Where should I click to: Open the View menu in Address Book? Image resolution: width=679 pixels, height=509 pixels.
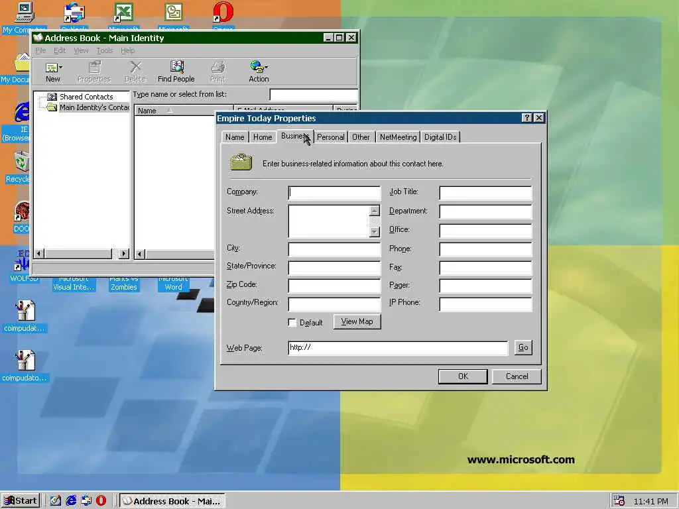click(x=81, y=50)
